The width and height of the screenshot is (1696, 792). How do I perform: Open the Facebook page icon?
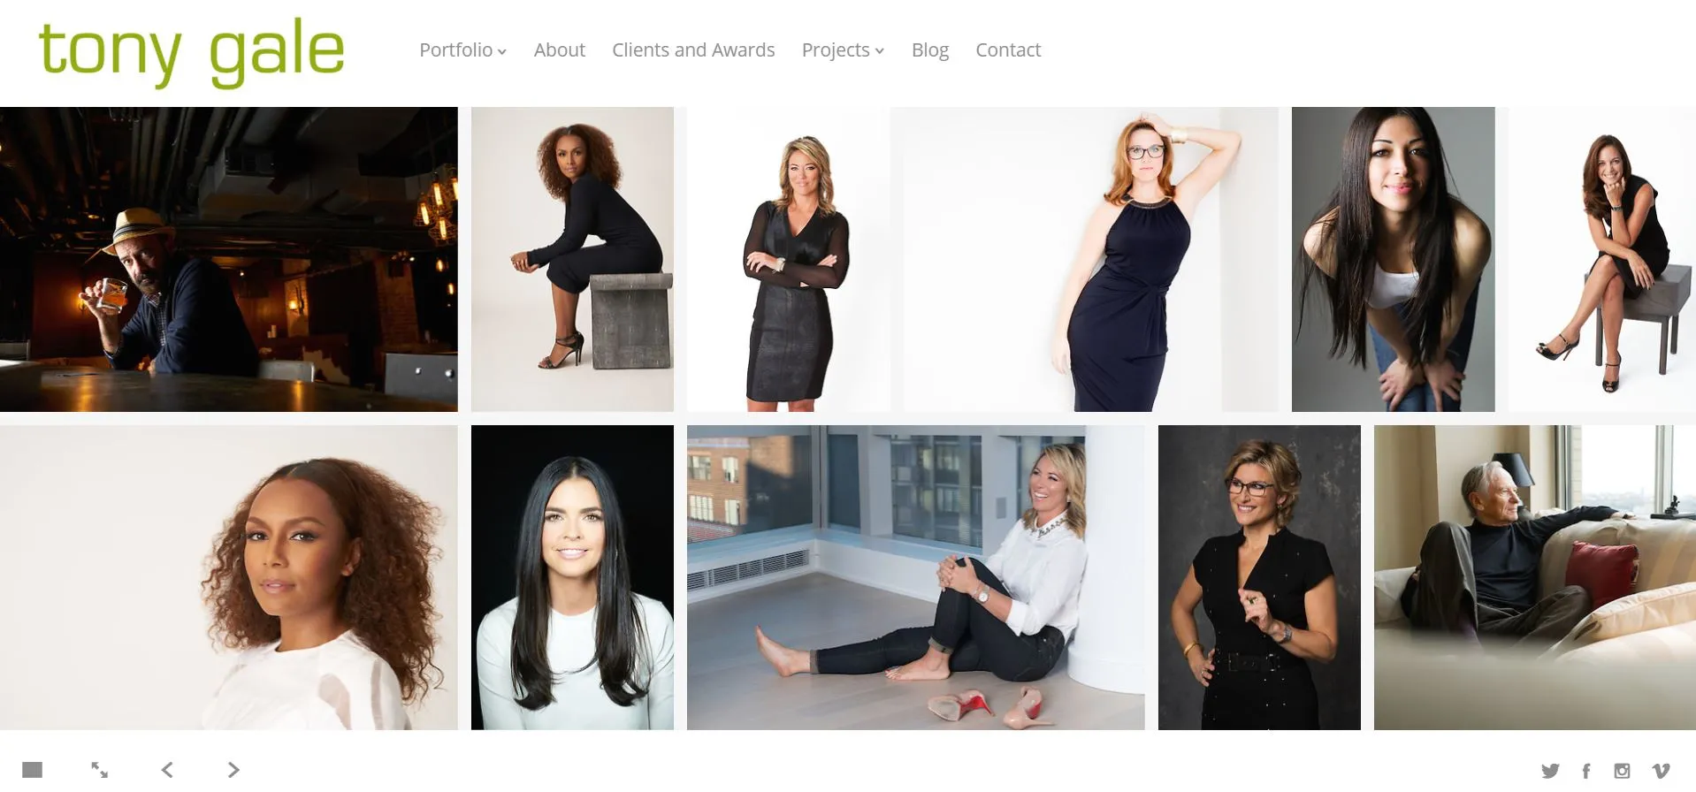tap(1586, 771)
